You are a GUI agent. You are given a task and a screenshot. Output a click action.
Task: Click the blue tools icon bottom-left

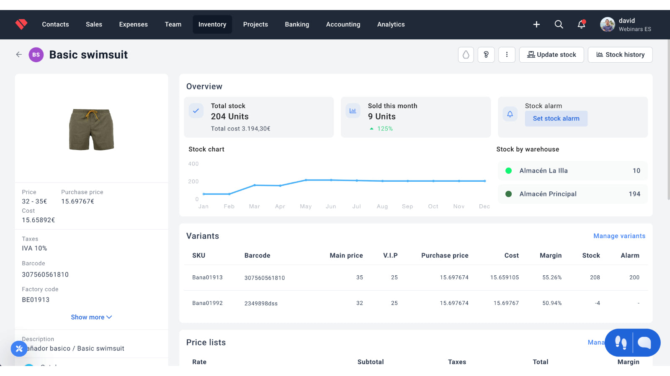19,348
